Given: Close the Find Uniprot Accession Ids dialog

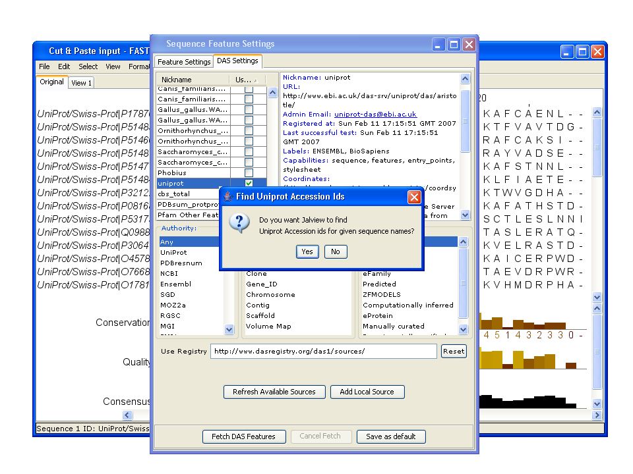Looking at the screenshot, I should coord(414,197).
